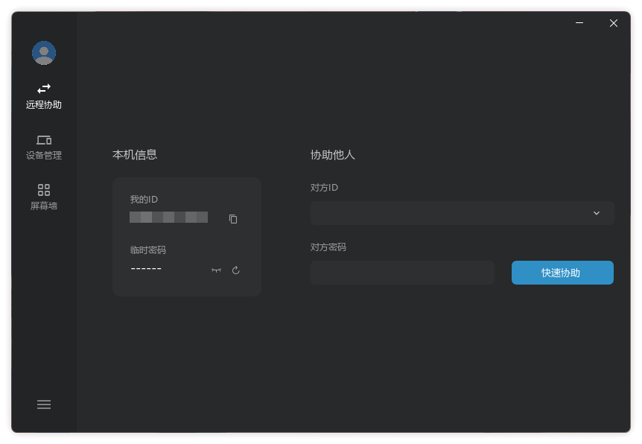
Task: Open the user profile avatar
Action: [44, 53]
